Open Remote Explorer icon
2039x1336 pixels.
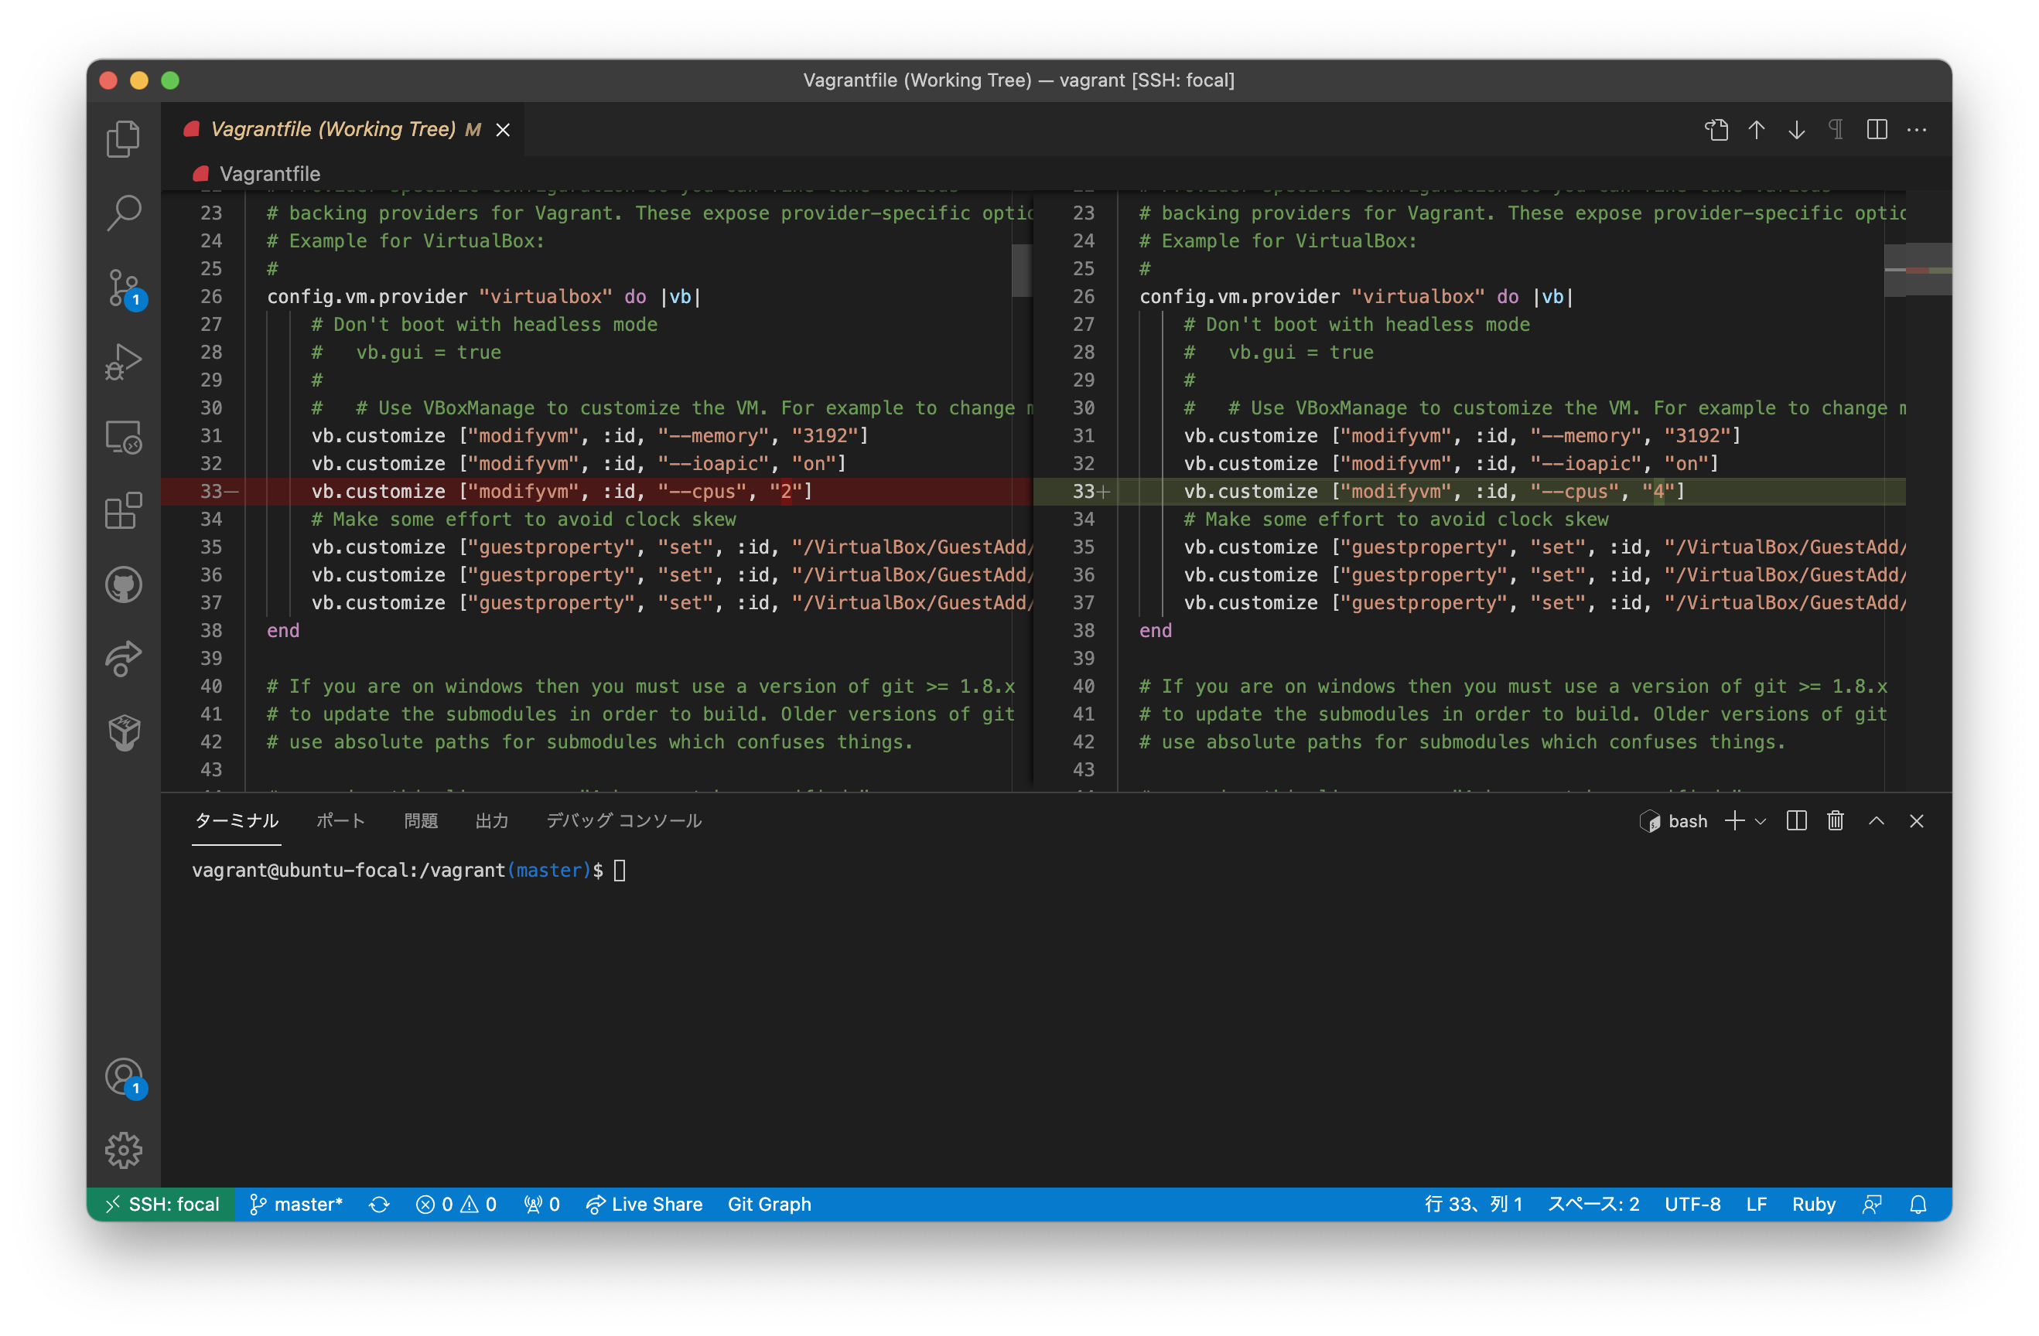123,437
